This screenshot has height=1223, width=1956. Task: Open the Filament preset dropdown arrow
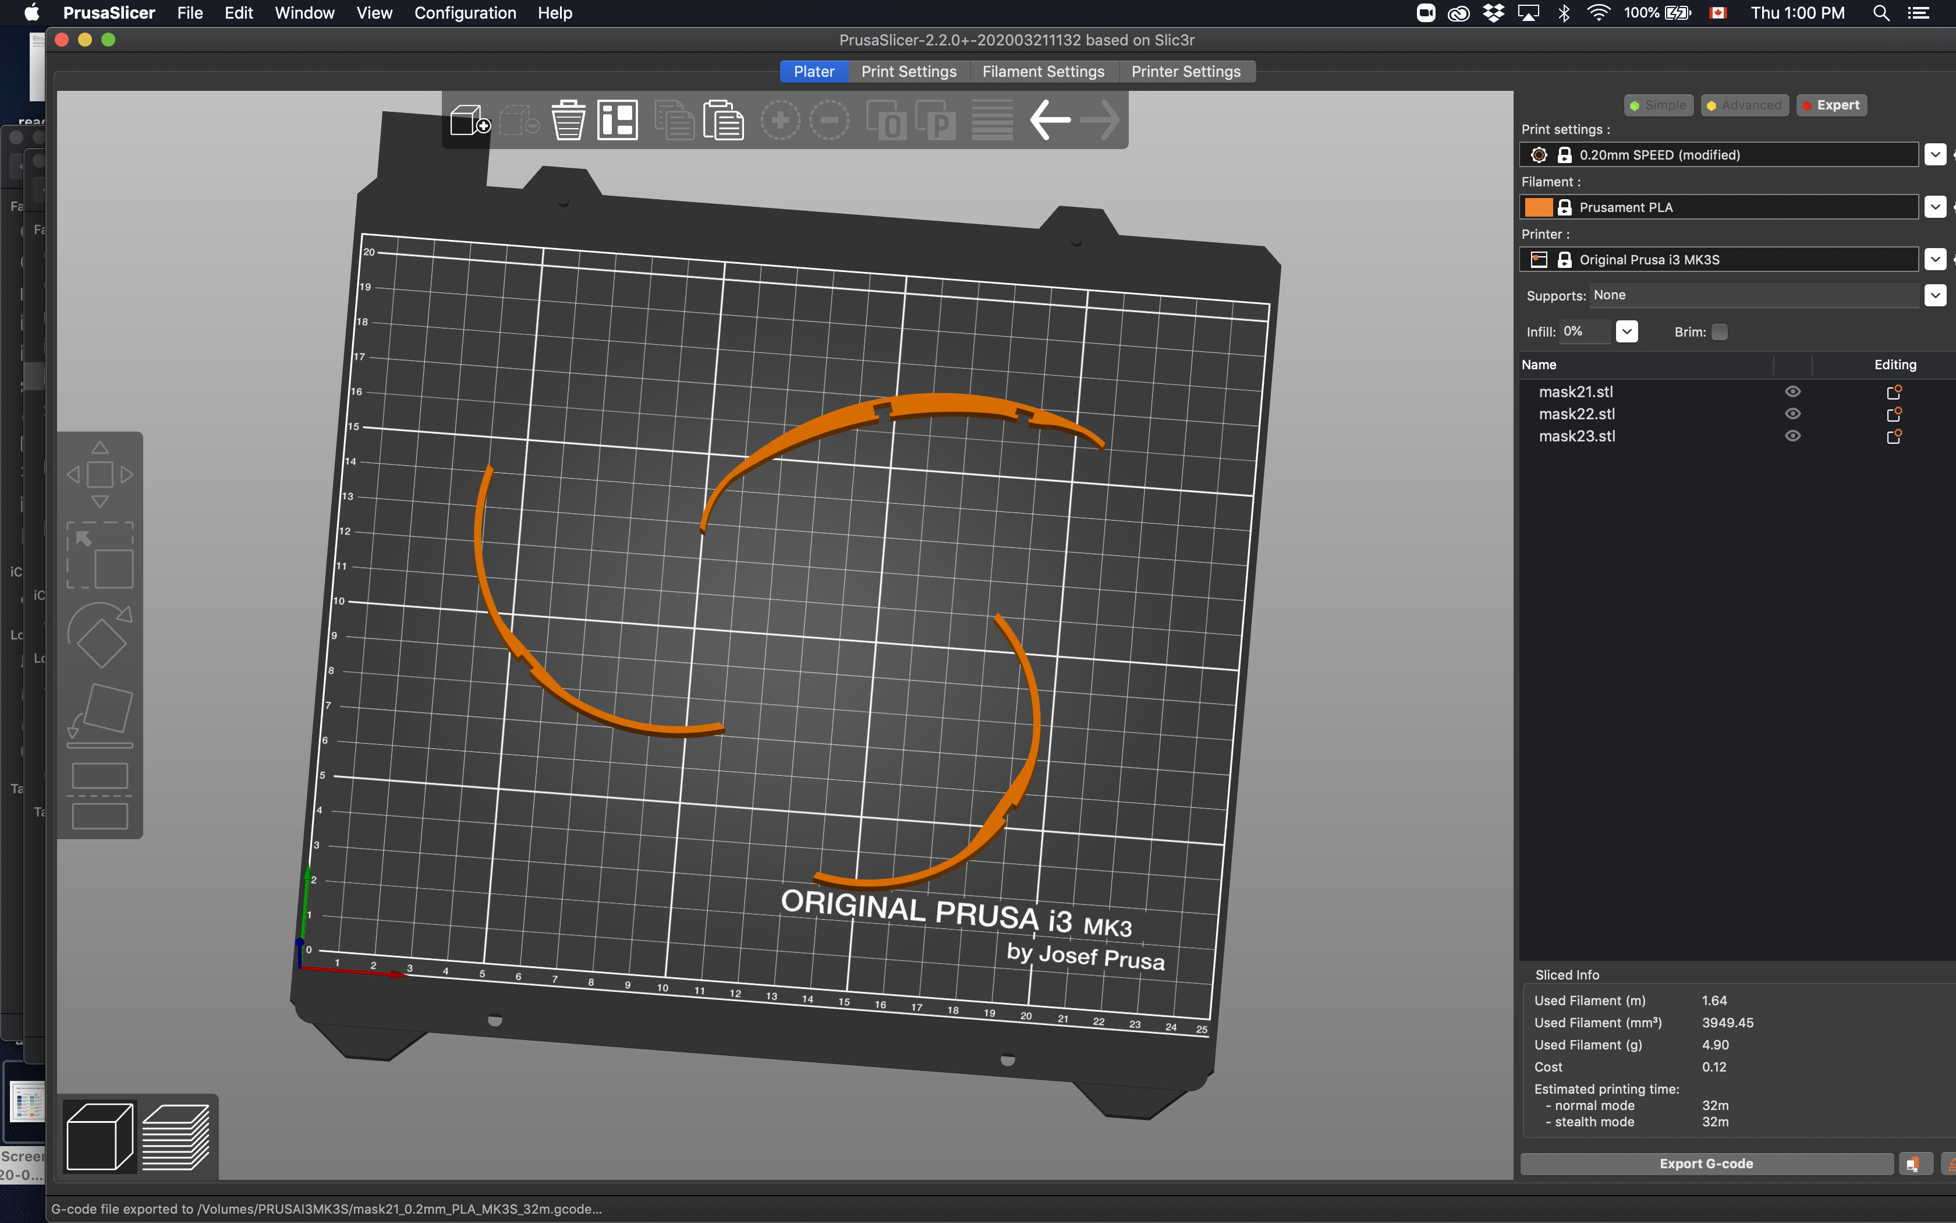(1934, 207)
